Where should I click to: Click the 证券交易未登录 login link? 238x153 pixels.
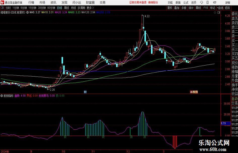click(x=138, y=3)
